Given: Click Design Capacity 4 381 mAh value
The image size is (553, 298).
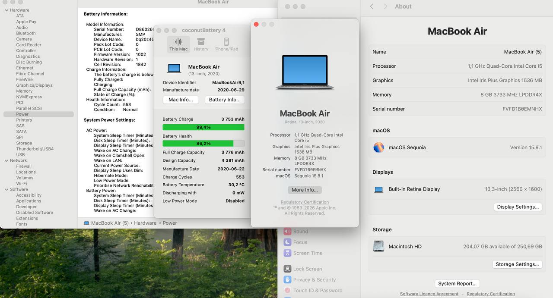Looking at the screenshot, I should pyautogui.click(x=233, y=160).
